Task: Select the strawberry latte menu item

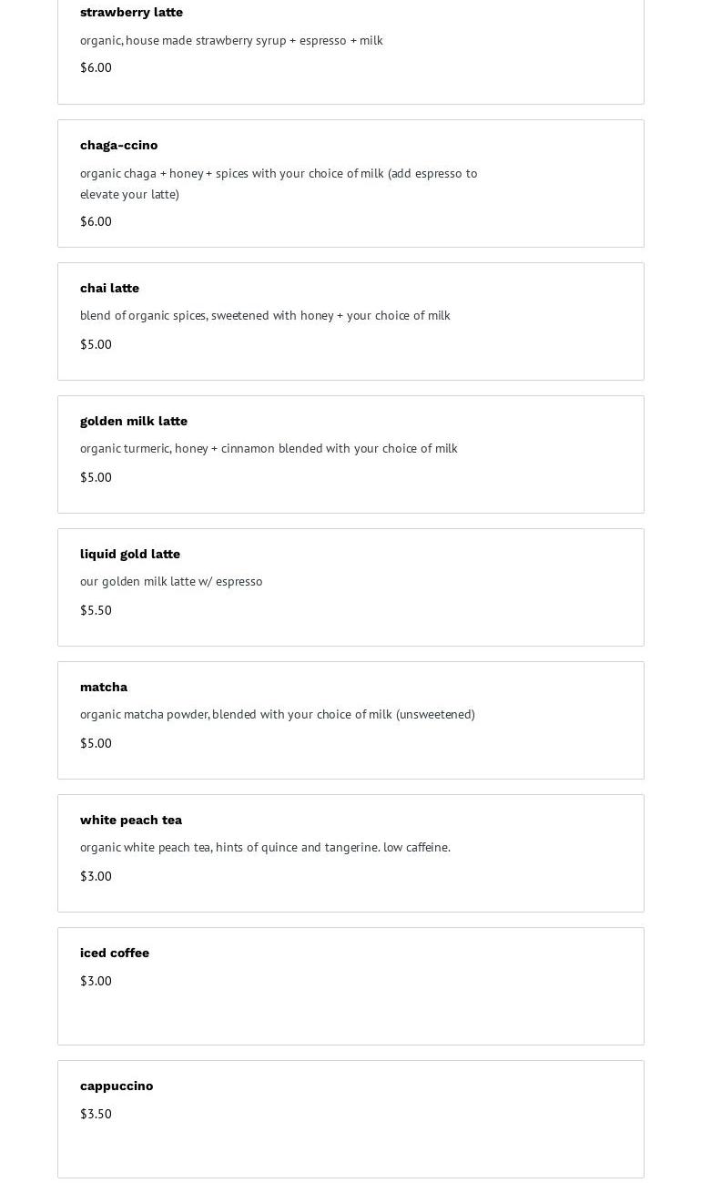Action: pos(350,52)
